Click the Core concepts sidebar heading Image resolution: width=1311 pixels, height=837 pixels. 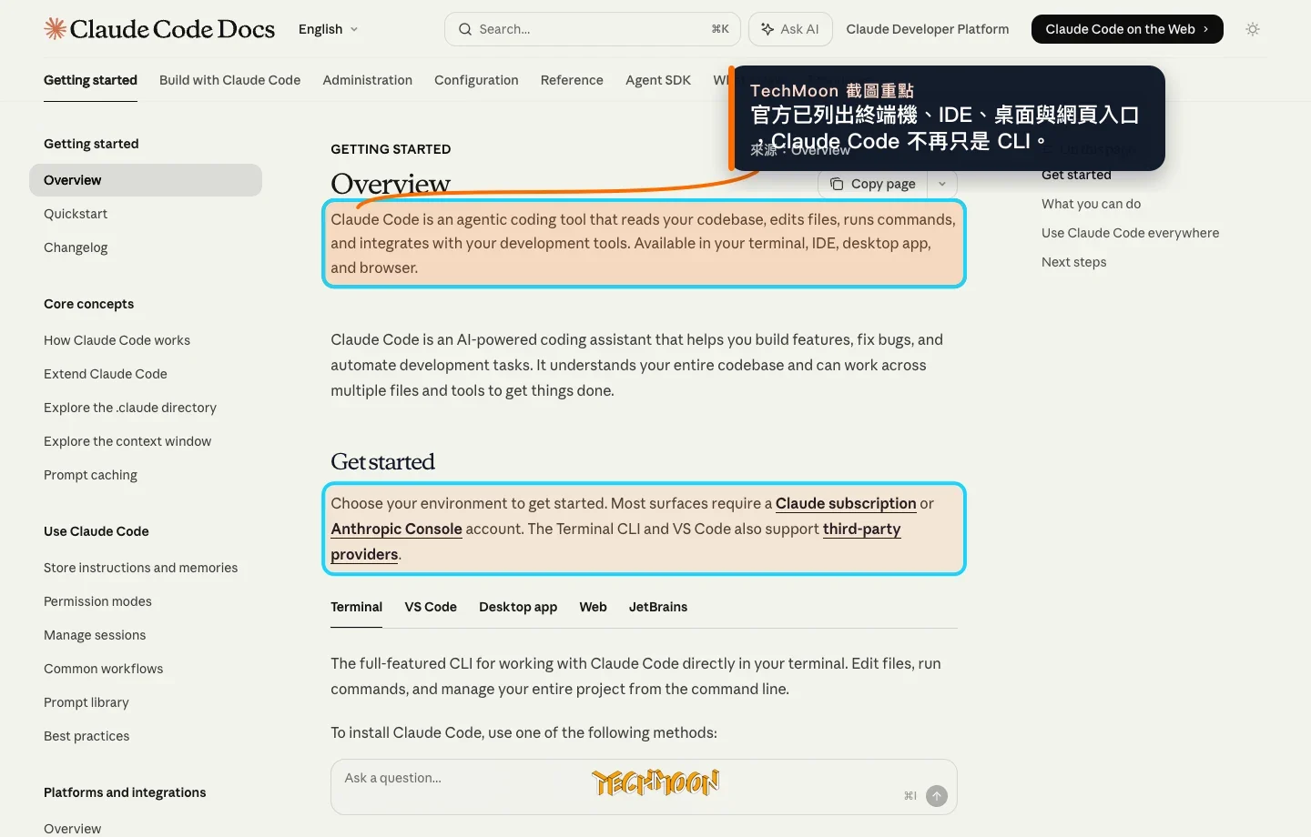pos(88,304)
